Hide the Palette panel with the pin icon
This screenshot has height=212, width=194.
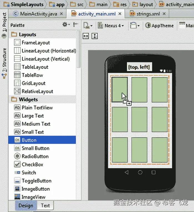76,24
